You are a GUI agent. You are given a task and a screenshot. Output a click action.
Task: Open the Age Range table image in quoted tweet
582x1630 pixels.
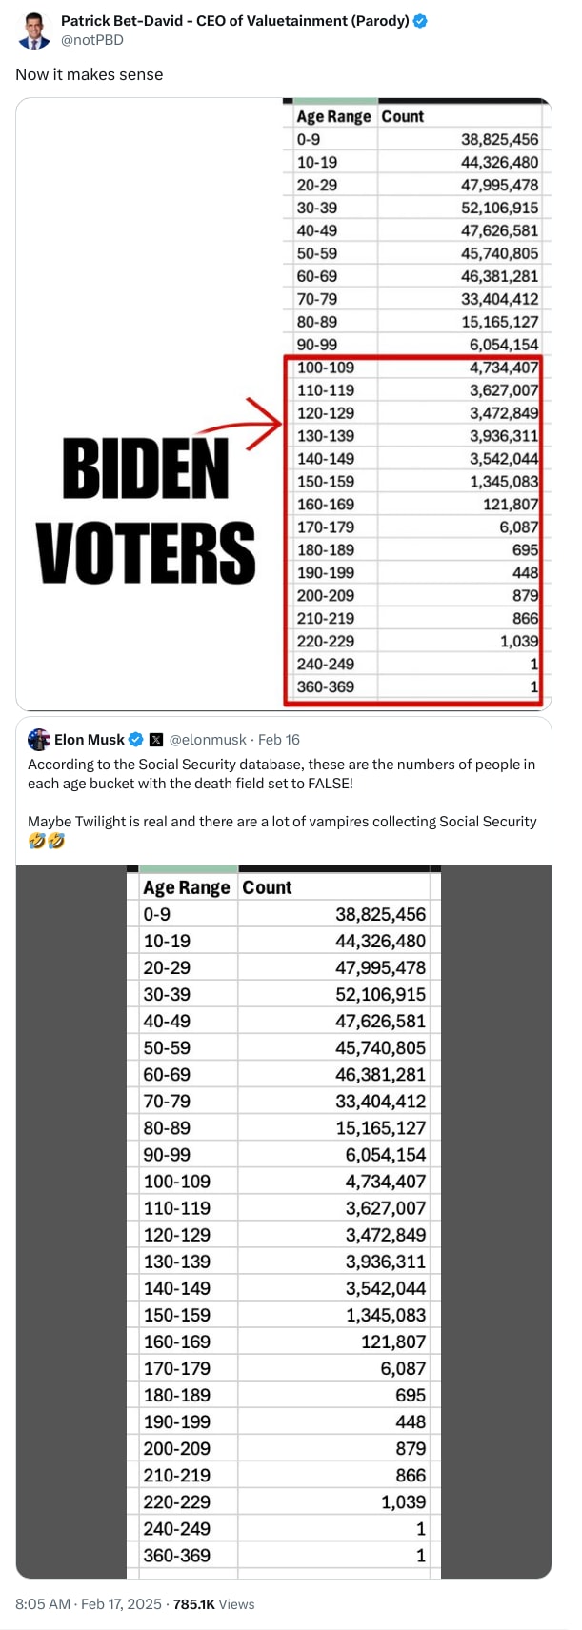[286, 1219]
